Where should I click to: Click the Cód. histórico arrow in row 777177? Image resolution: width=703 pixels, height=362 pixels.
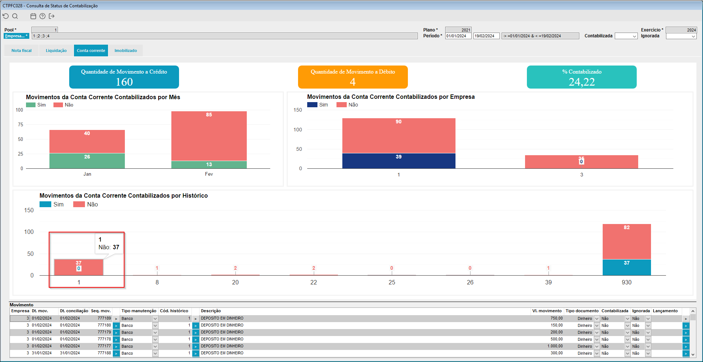tap(196, 347)
